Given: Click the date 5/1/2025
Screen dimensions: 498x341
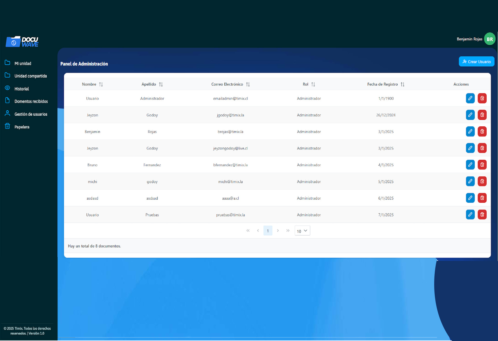Looking at the screenshot, I should click(x=386, y=182).
